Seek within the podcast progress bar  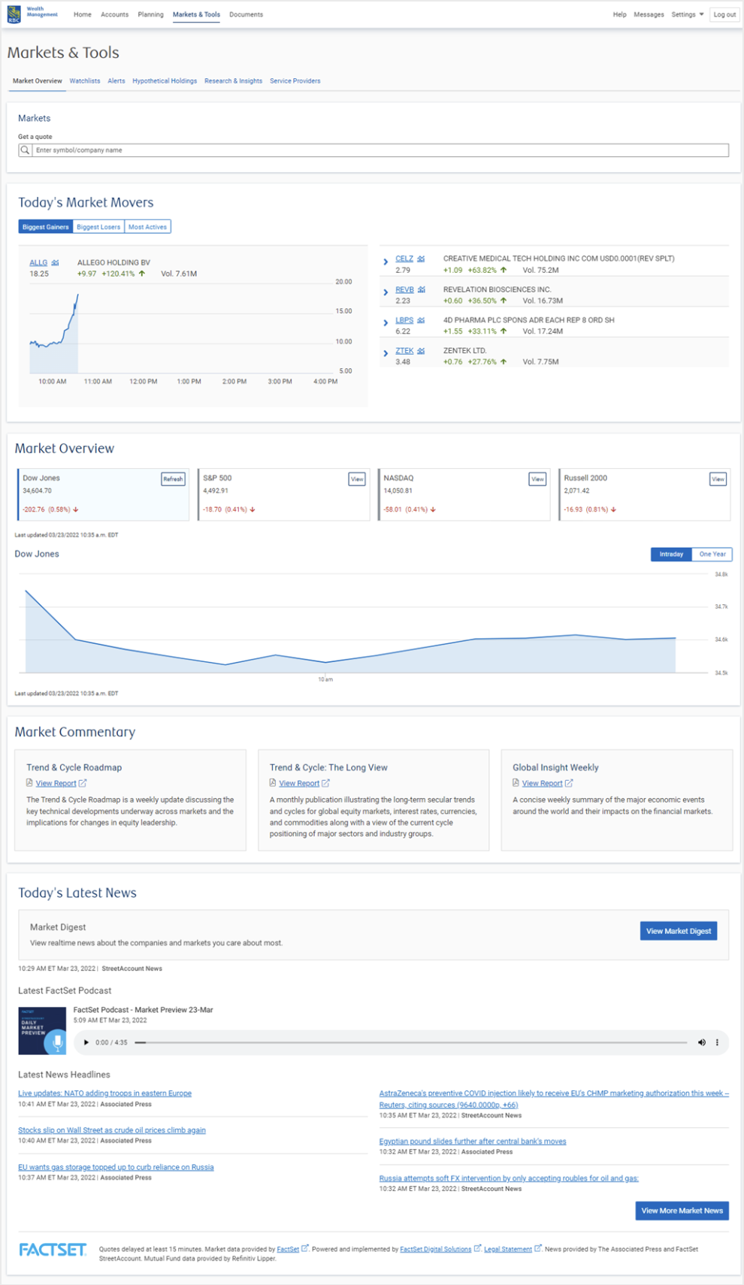(411, 1042)
